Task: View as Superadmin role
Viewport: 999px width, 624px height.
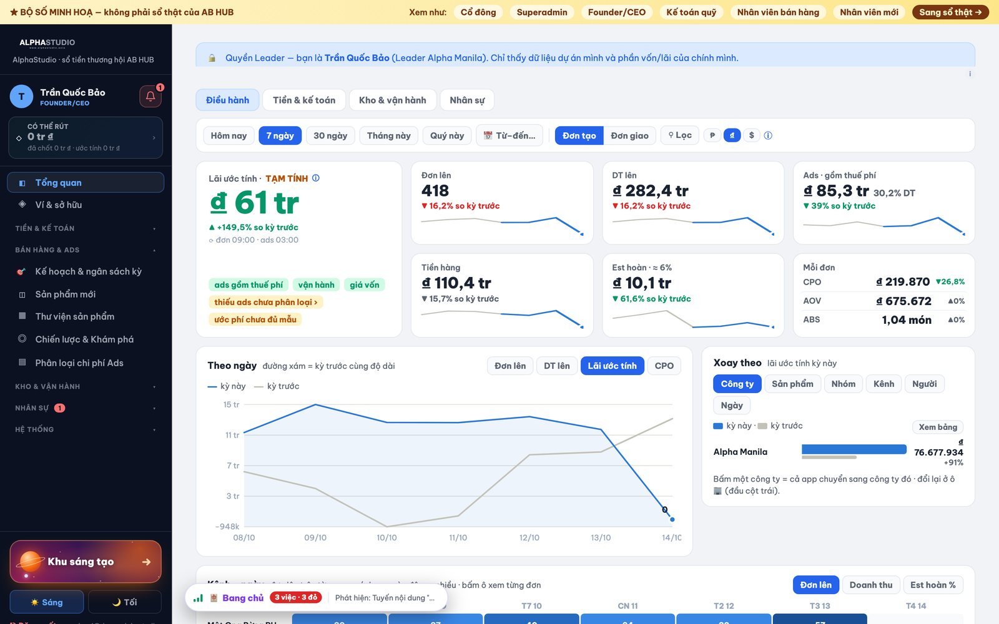Action: point(542,12)
